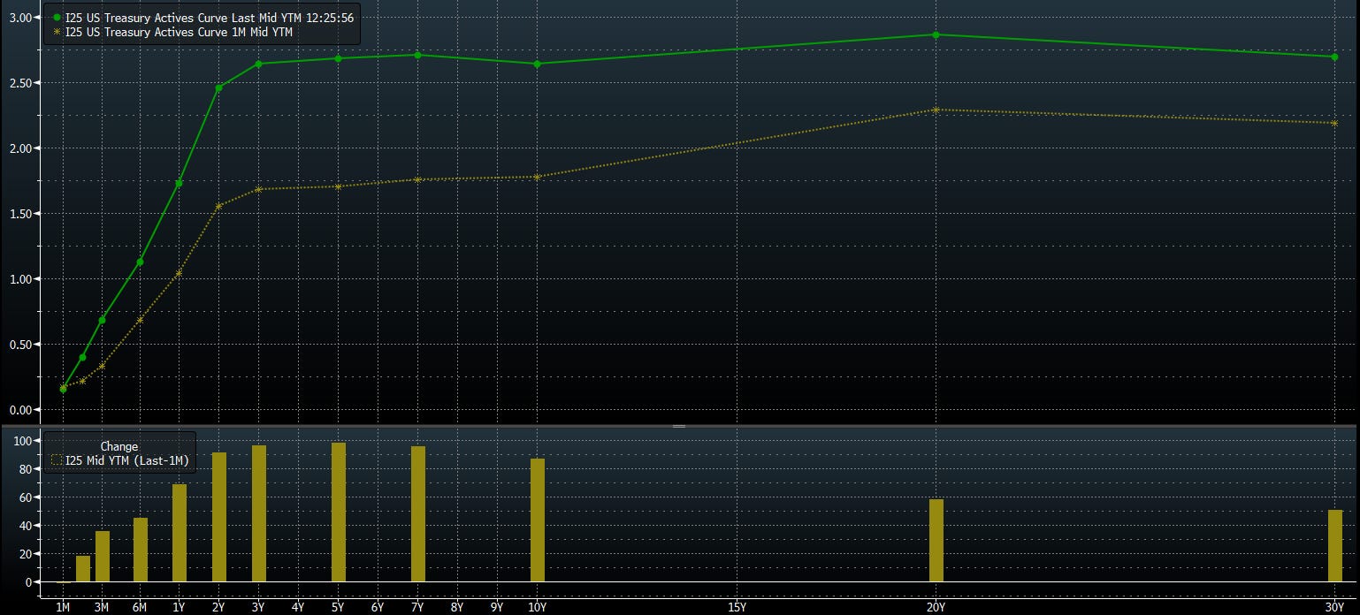This screenshot has width=1360, height=615.
Task: Click the 30Y x-axis label
Action: click(1335, 607)
